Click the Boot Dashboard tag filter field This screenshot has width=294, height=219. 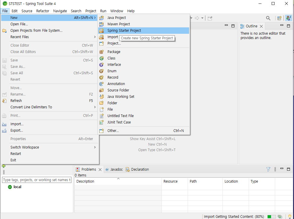pos(37,180)
